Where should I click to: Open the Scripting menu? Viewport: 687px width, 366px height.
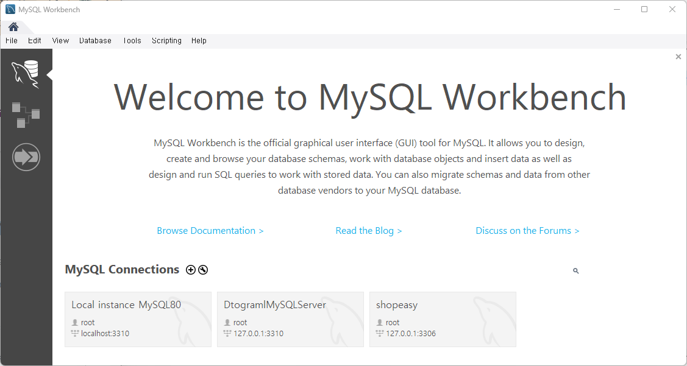(x=166, y=41)
